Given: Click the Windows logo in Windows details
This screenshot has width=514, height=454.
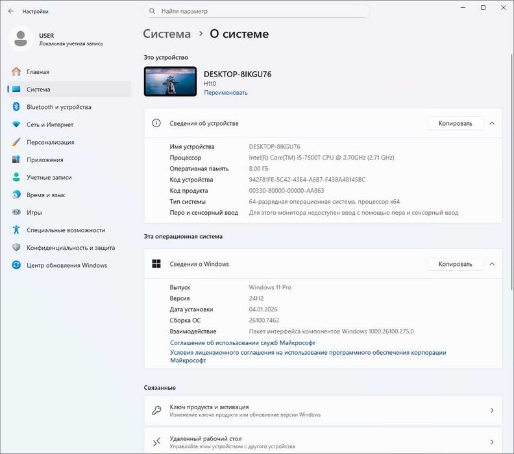Looking at the screenshot, I should (156, 264).
